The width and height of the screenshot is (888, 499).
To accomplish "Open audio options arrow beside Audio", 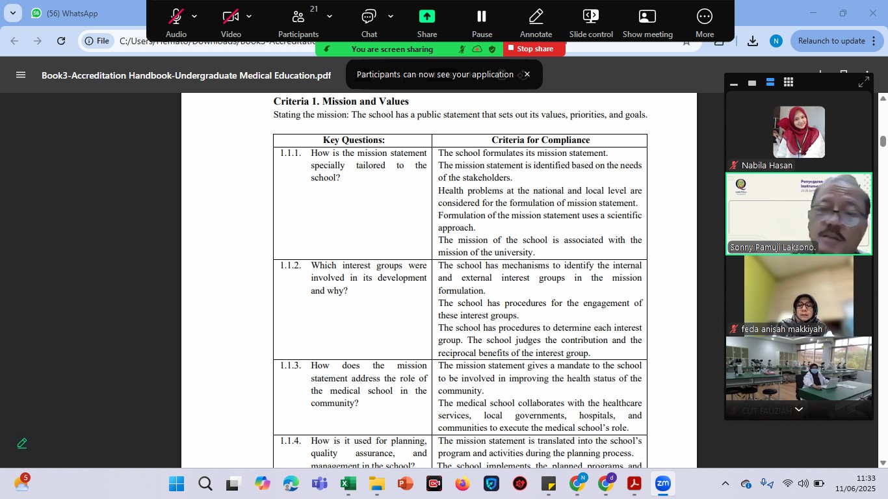I will pyautogui.click(x=194, y=16).
